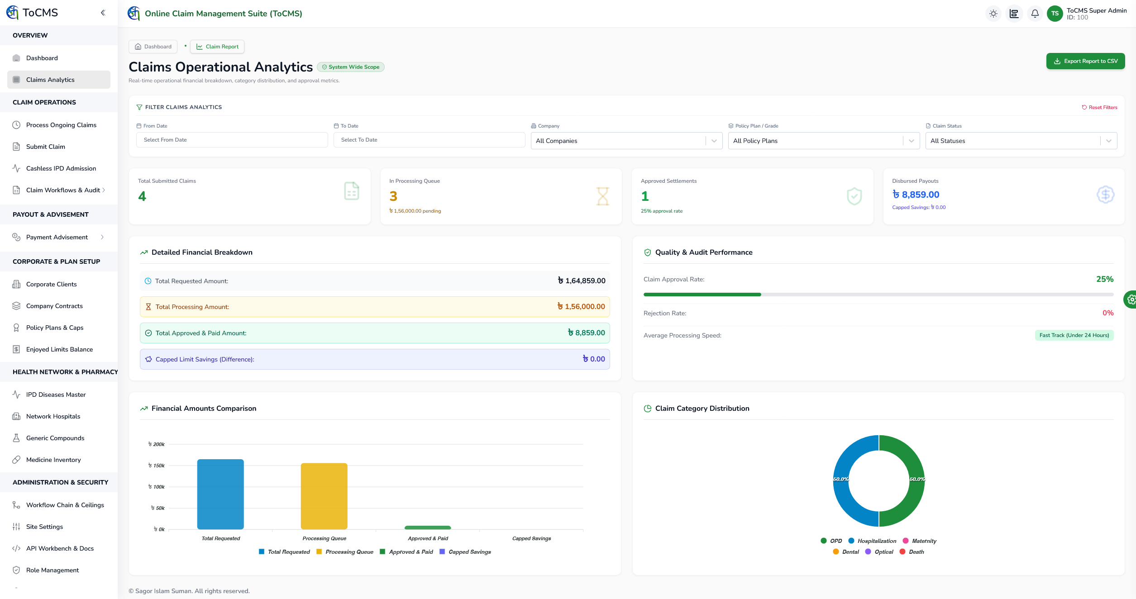Toggle Processing Queue legend in bar chart

(345, 552)
